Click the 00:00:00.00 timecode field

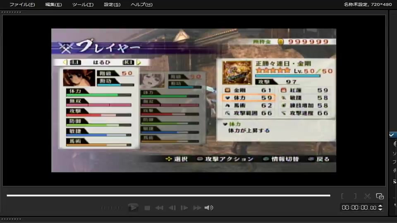click(359, 208)
